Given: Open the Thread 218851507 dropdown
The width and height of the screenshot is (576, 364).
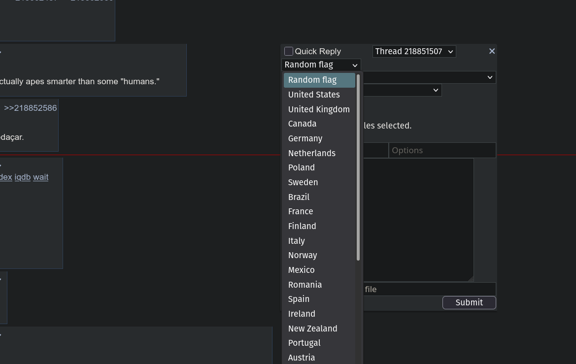Looking at the screenshot, I should (x=414, y=51).
